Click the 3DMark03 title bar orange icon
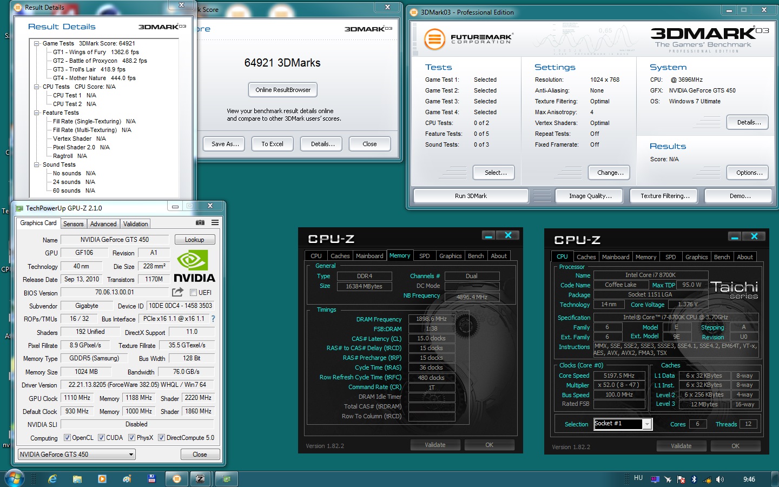 click(414, 12)
